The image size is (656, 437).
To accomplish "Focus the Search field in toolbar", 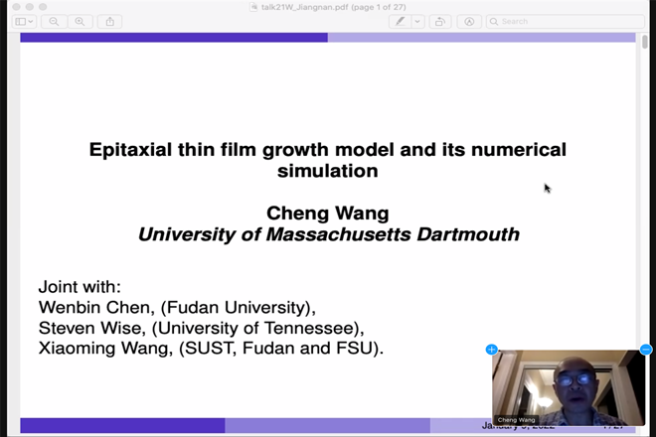I will tap(566, 21).
